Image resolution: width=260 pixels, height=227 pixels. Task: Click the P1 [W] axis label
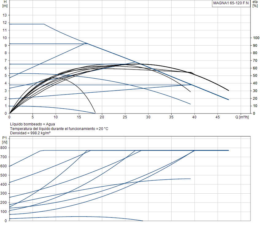(5, 140)
